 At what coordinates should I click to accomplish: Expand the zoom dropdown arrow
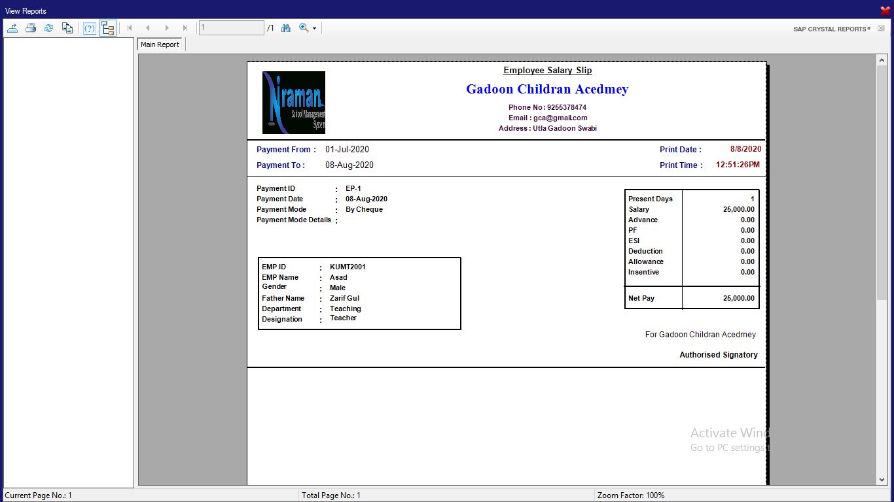coord(315,29)
